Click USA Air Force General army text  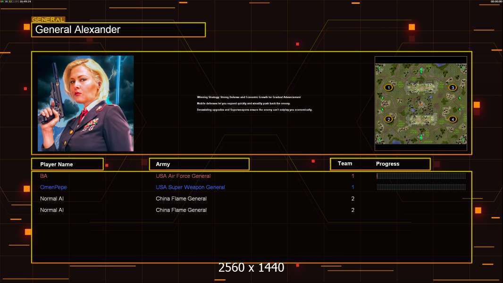click(183, 176)
